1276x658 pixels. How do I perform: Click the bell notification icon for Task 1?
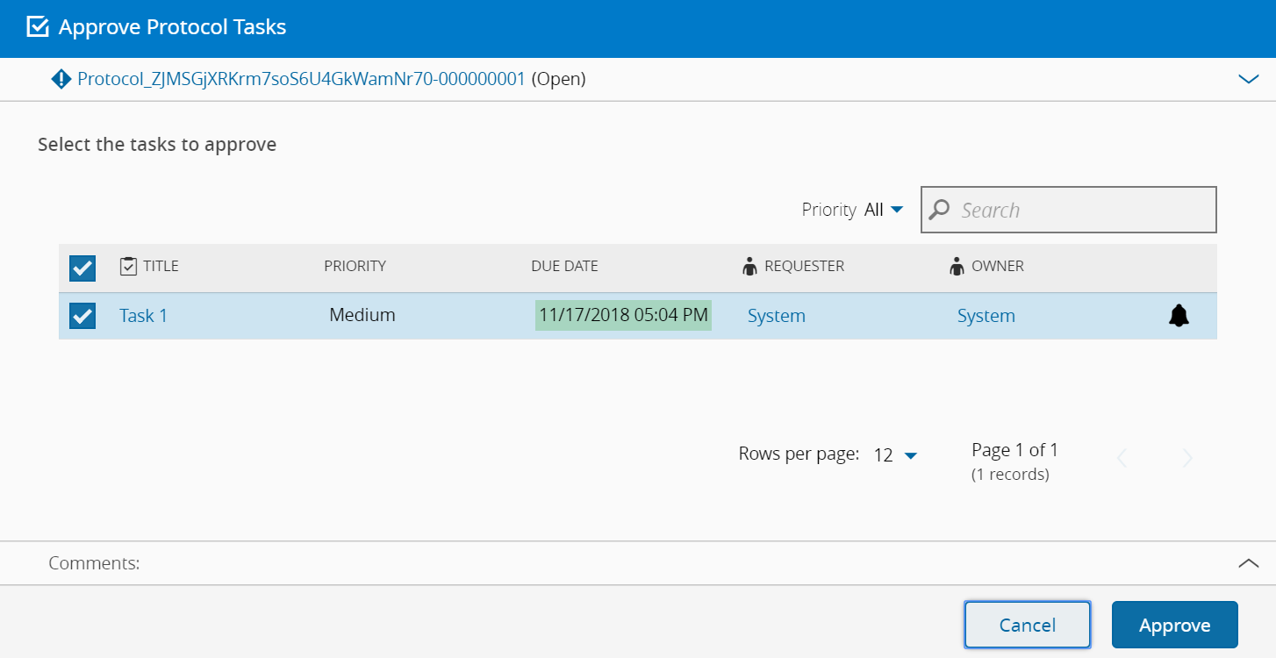pos(1179,316)
